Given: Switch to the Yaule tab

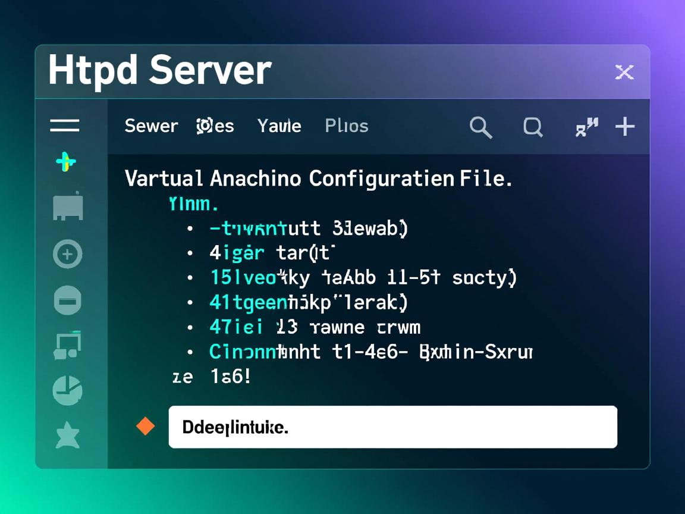Looking at the screenshot, I should [x=279, y=126].
